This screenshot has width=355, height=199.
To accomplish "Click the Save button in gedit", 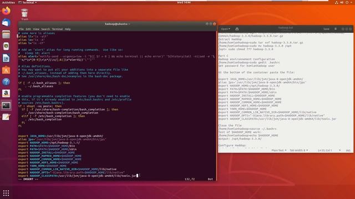I will pyautogui.click(x=326, y=29).
